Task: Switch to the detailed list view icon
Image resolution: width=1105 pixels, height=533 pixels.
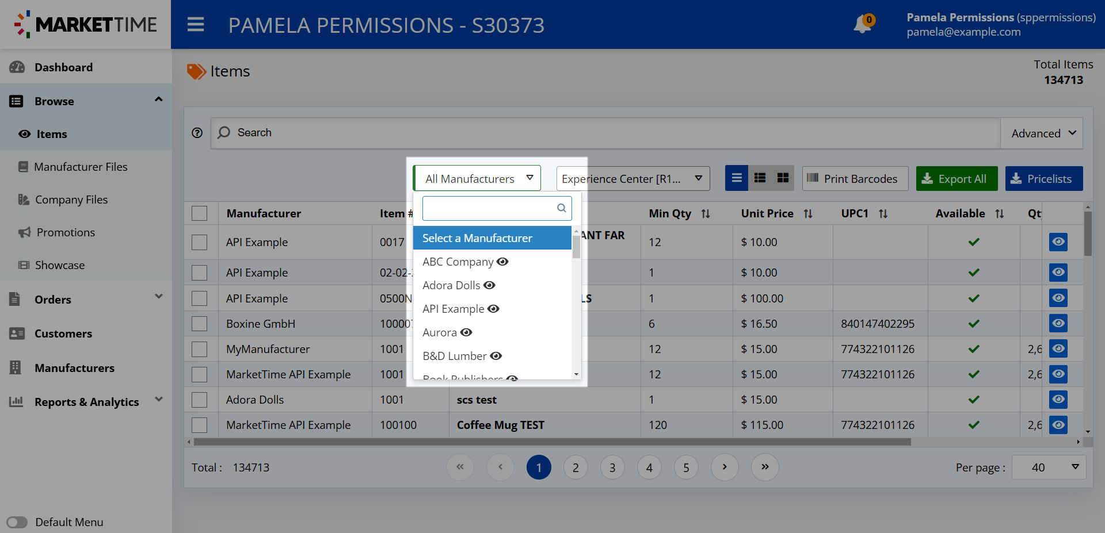Action: [760, 178]
